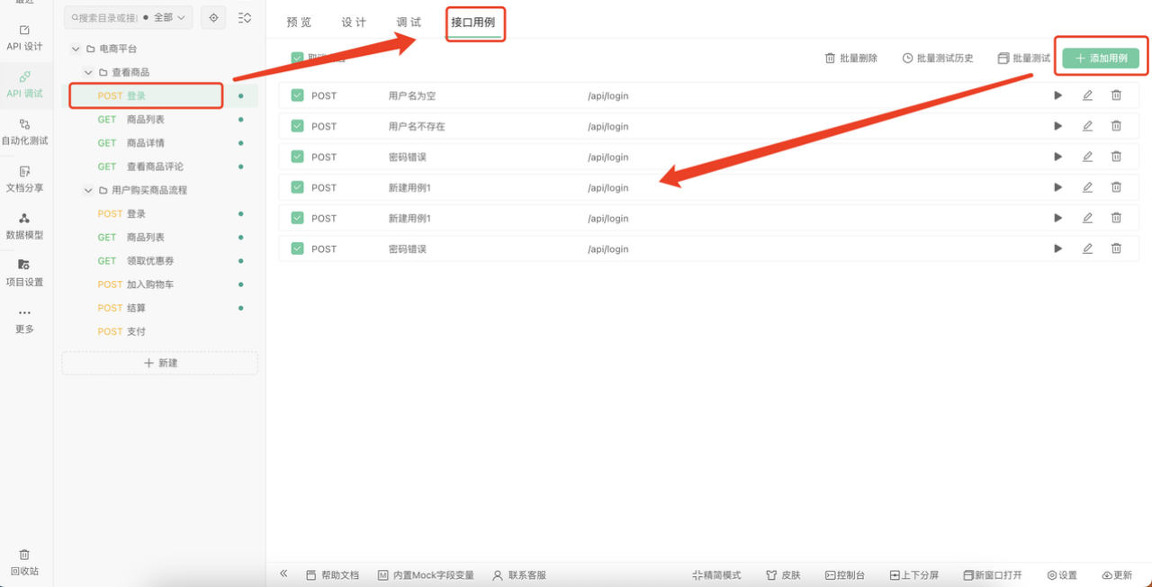The width and height of the screenshot is (1152, 587).
Task: Edit the 用户名不存在 case
Action: point(1087,126)
